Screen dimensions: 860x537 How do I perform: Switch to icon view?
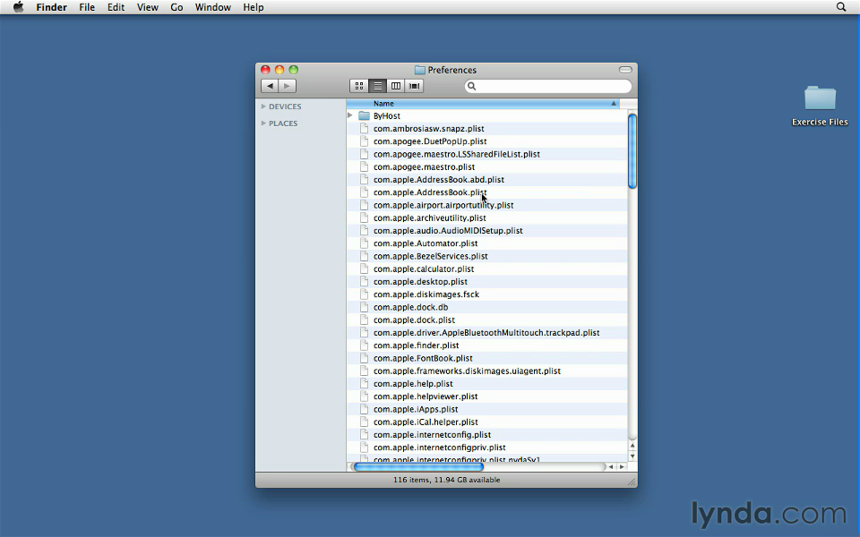[x=359, y=86]
